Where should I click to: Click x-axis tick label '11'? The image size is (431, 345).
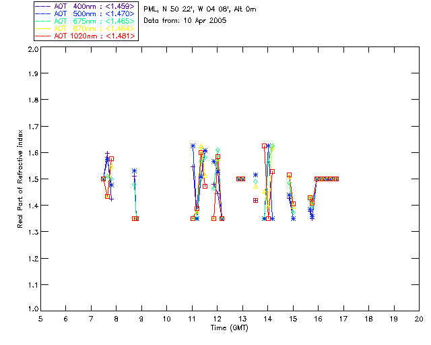tap(192, 319)
